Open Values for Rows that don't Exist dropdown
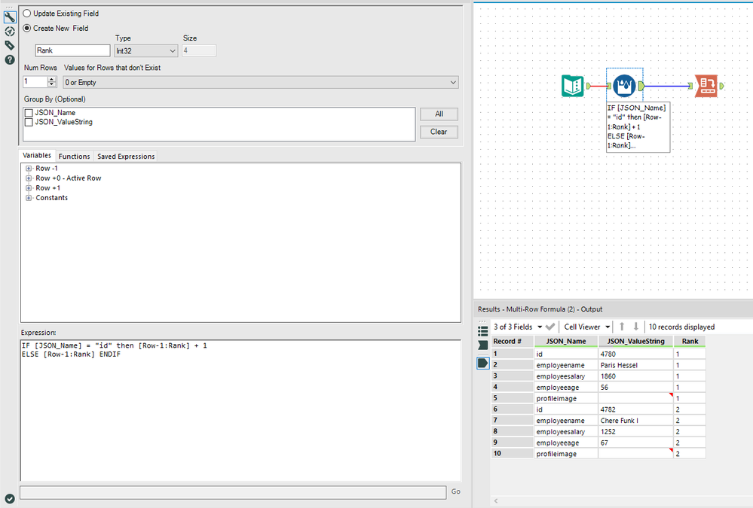Viewport: 753px width, 508px height. coord(261,83)
